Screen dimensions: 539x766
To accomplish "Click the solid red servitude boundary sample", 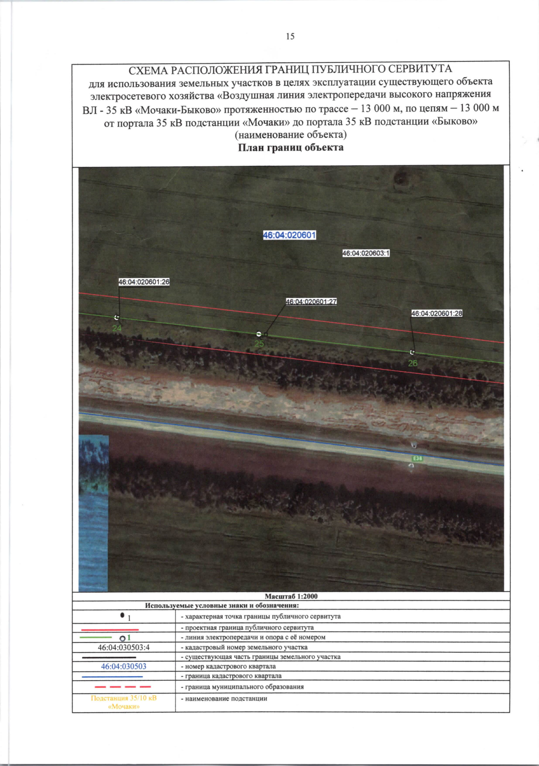I will [110, 630].
